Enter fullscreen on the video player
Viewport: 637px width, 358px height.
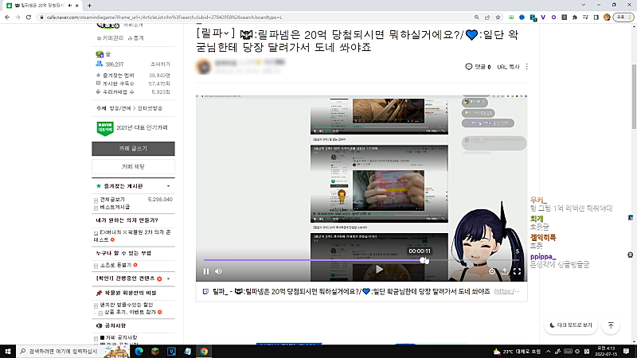point(517,271)
